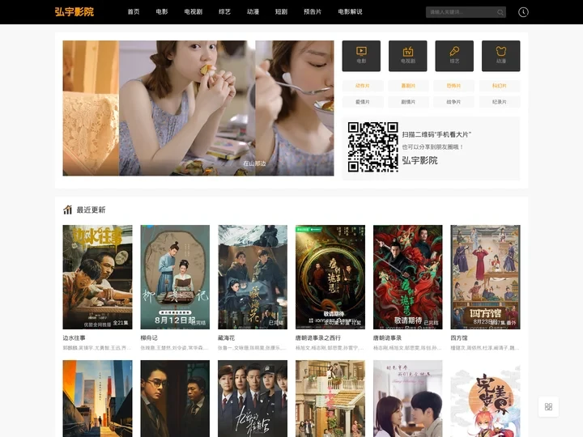Open the balcony house poster, second row
The height and width of the screenshot is (437, 583).
[330, 398]
